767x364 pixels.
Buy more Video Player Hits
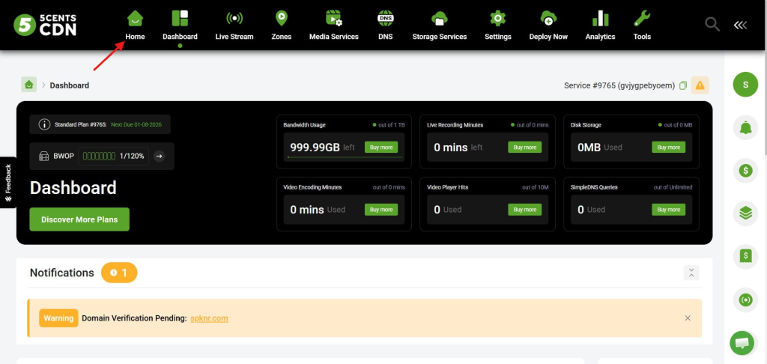[x=525, y=210]
